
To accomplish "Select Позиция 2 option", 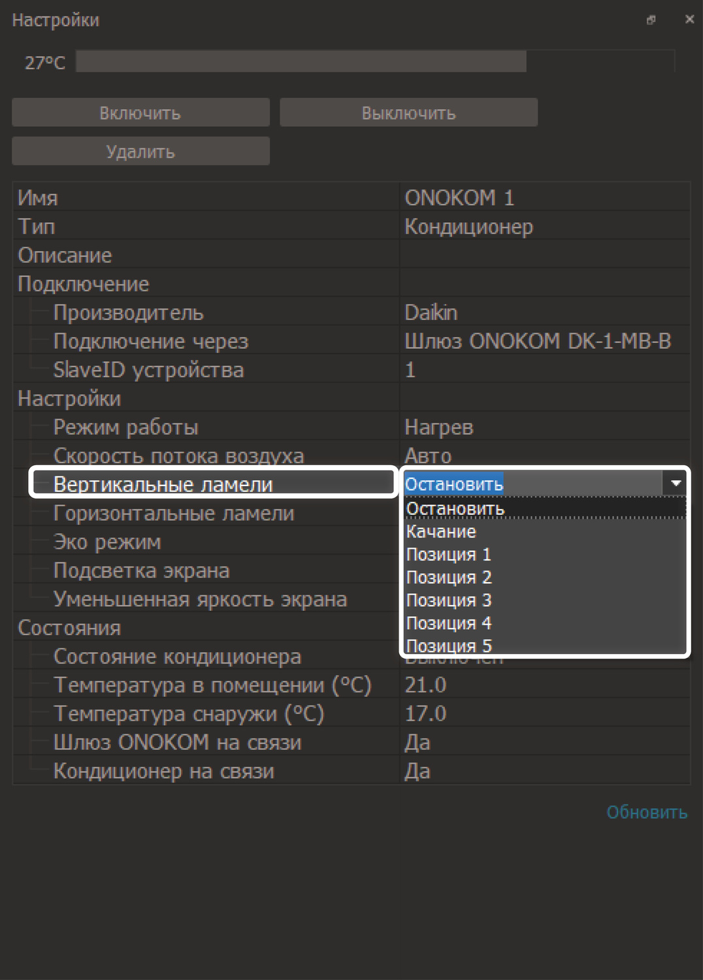I will coord(448,578).
